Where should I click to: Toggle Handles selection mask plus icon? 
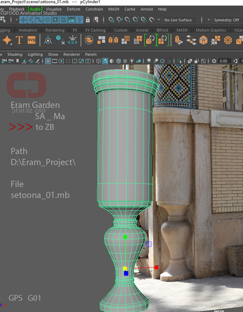pyautogui.click(x=23, y=20)
